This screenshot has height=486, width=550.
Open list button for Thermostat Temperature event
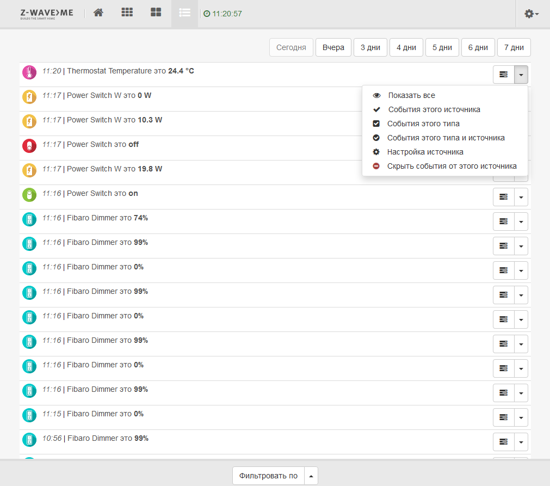coord(504,75)
